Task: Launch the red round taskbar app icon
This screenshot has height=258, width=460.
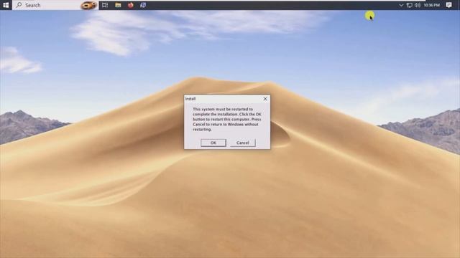Action: [x=131, y=5]
